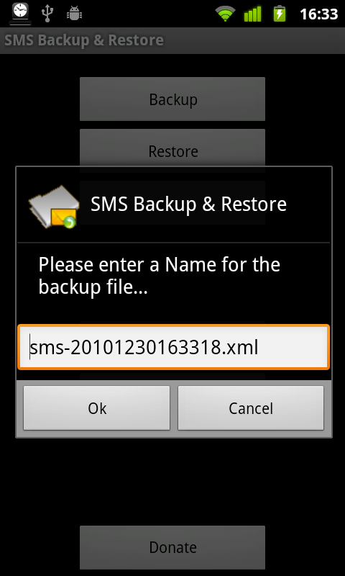The width and height of the screenshot is (345, 576).
Task: Focus the backup file name field
Action: point(173,347)
